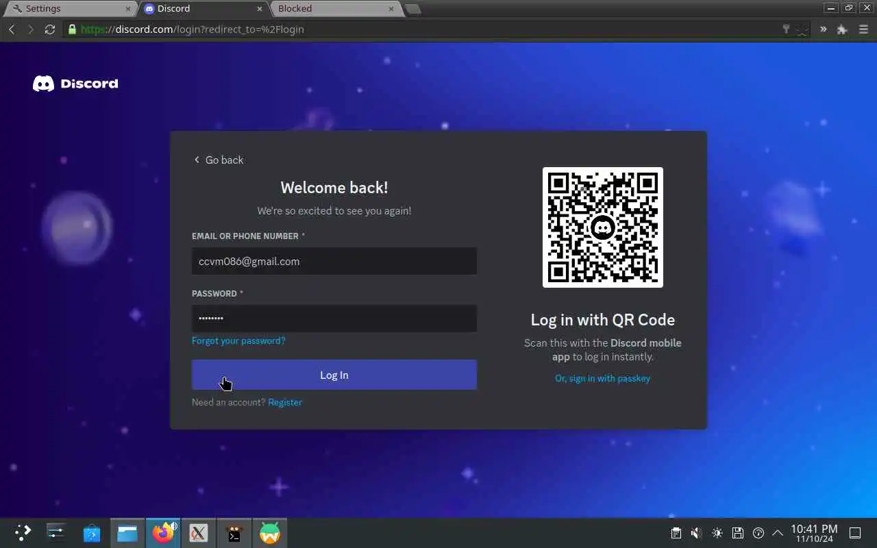
Task: Click the green padlock in the address bar
Action: pyautogui.click(x=72, y=29)
